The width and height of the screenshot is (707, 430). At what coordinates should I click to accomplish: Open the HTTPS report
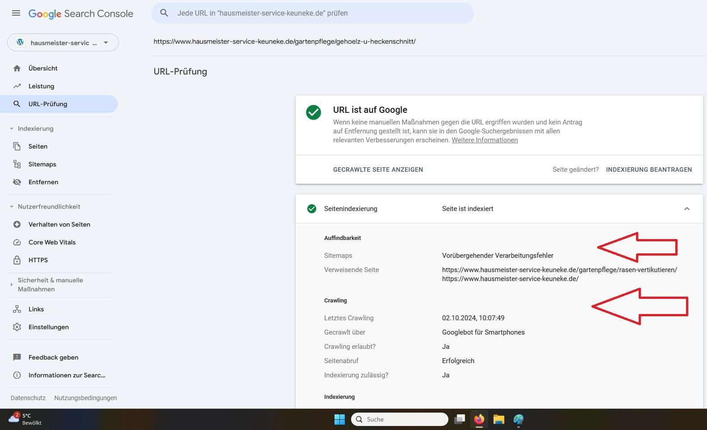pos(38,260)
